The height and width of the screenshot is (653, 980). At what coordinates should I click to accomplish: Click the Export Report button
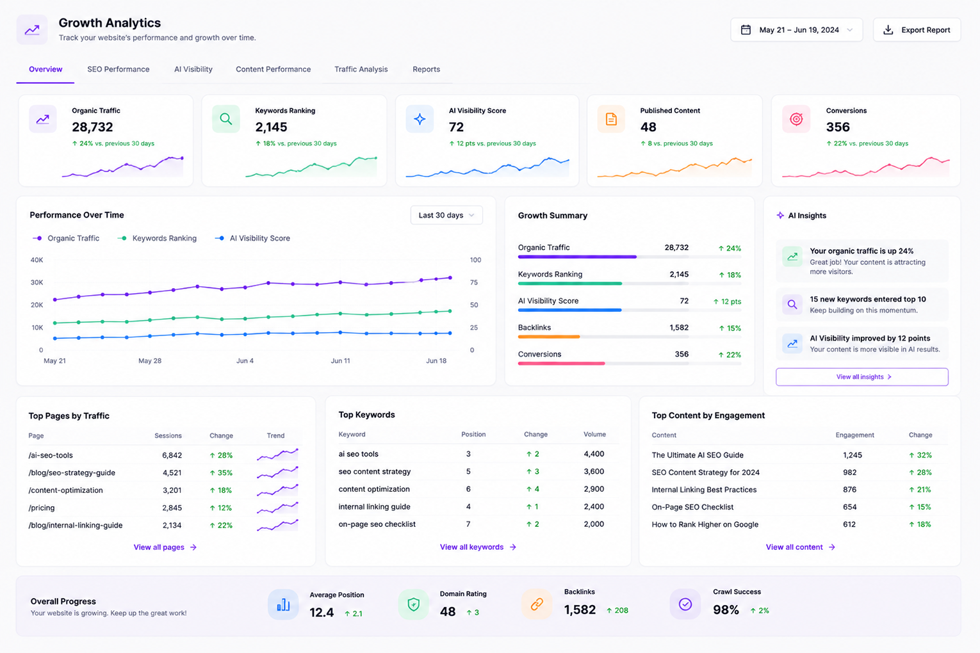tap(917, 30)
